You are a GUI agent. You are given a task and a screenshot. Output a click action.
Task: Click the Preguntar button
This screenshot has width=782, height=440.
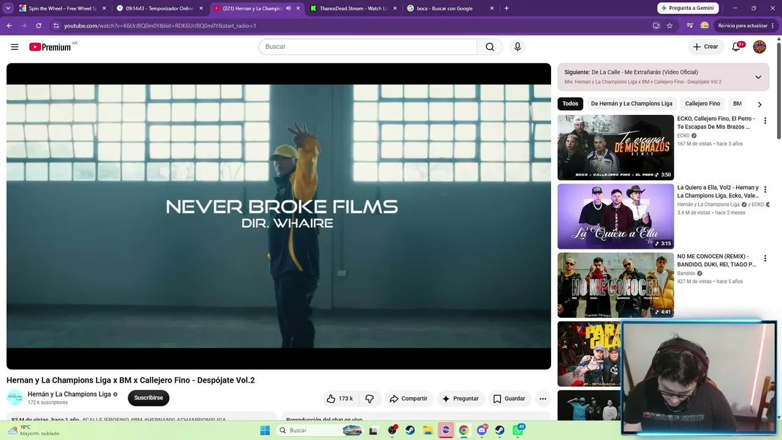click(x=461, y=398)
